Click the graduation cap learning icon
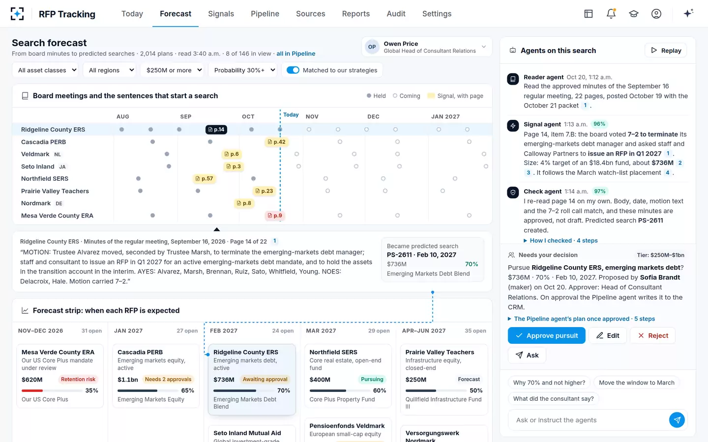Viewport: 708px width, 442px height. coord(634,14)
